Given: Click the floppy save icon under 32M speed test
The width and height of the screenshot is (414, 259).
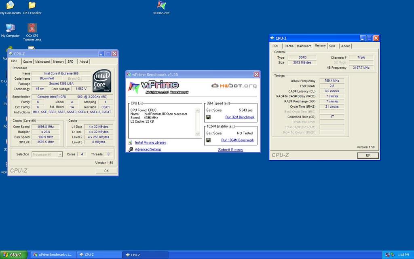Looking at the screenshot, I should [208, 117].
